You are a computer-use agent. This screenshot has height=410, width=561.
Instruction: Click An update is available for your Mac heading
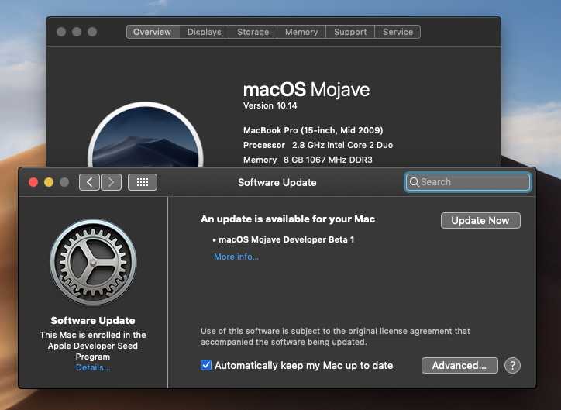click(287, 219)
